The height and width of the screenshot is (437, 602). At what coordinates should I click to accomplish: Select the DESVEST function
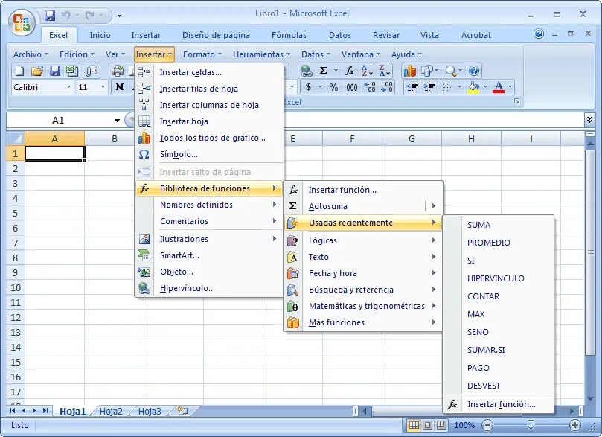click(499, 386)
